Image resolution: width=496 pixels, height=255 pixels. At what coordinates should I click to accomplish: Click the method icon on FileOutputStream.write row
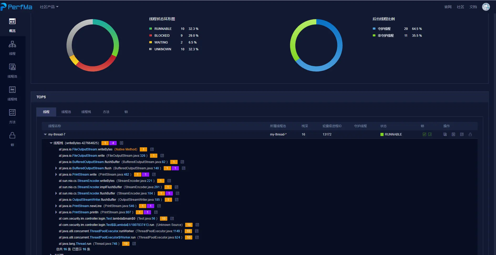point(162,156)
